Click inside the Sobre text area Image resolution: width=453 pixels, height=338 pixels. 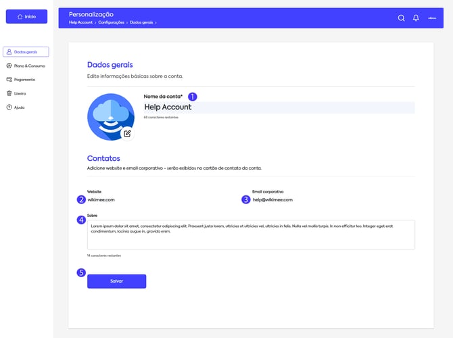(x=250, y=234)
